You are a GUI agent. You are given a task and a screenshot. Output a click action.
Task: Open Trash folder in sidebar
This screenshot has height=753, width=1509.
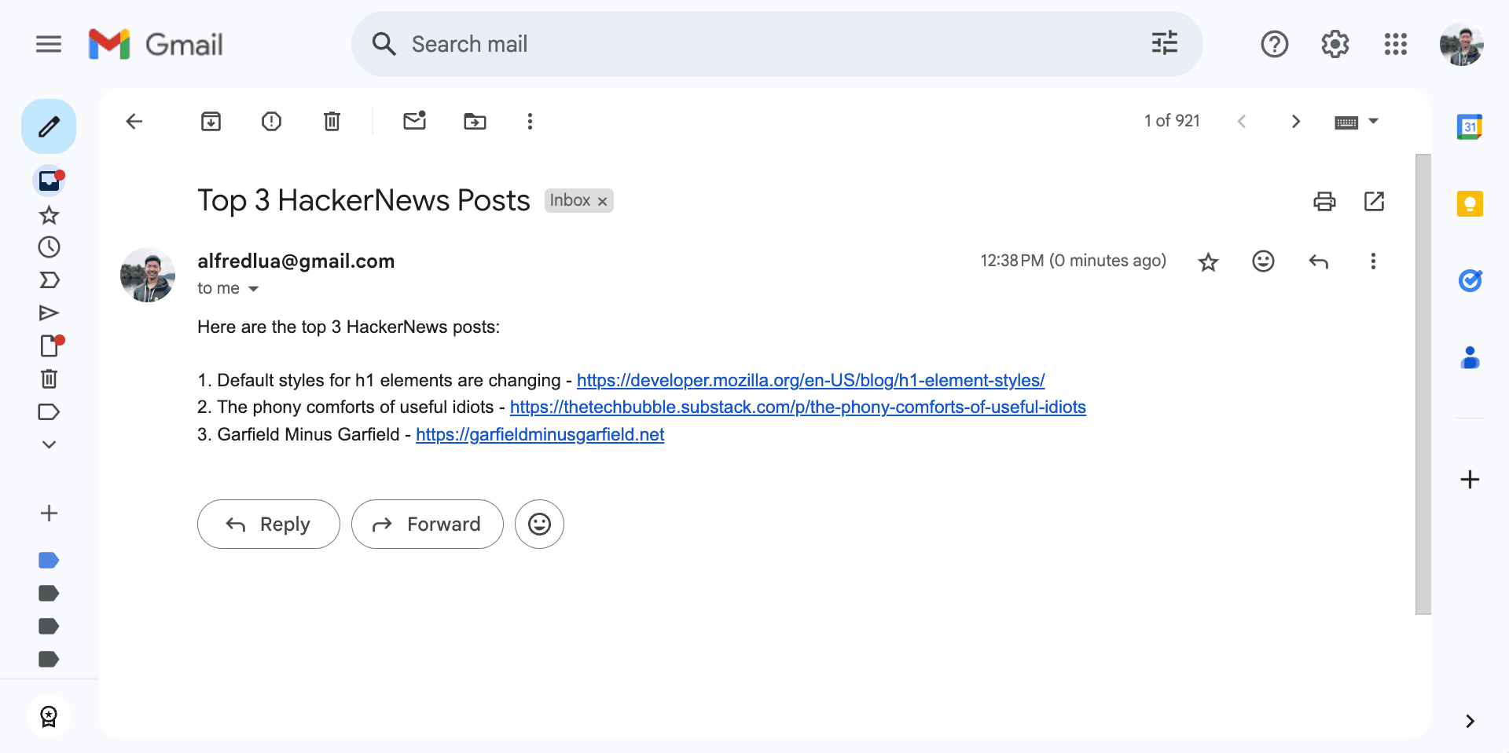point(49,379)
